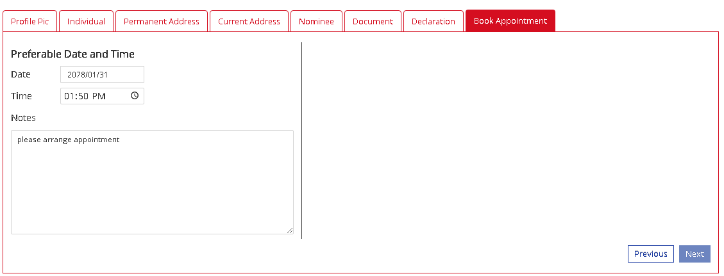The width and height of the screenshot is (724, 276).
Task: Select the hour segment in Time field
Action: [69, 96]
